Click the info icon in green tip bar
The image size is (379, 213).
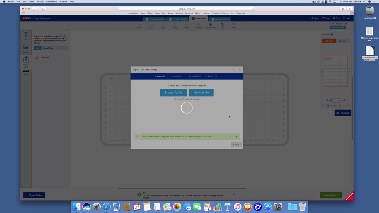[137, 137]
